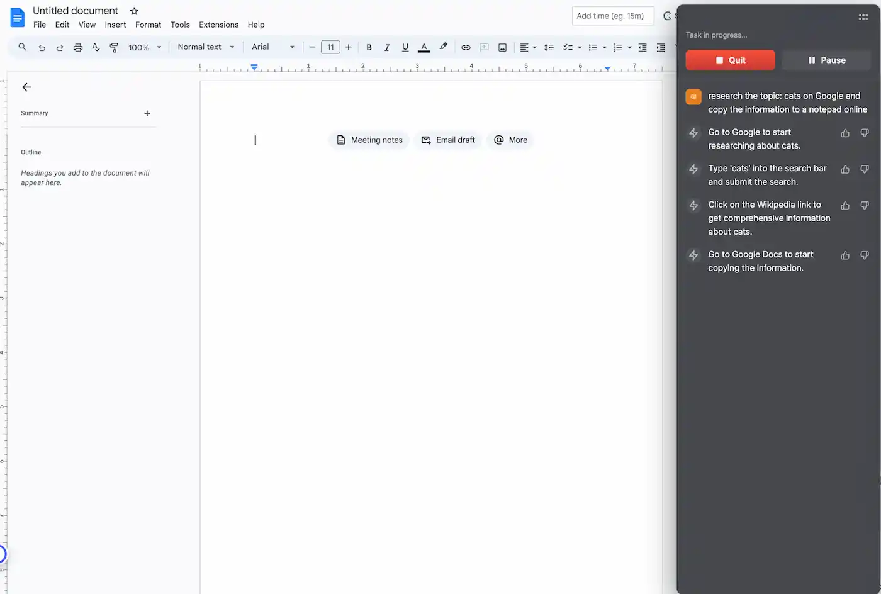
Task: Give thumbs up on 'Go to Google' step
Action: [845, 133]
